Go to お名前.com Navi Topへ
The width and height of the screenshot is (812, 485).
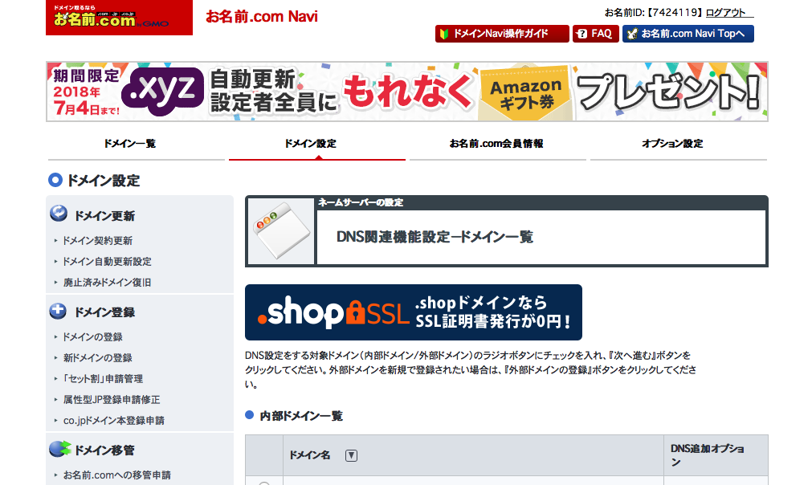click(x=688, y=34)
